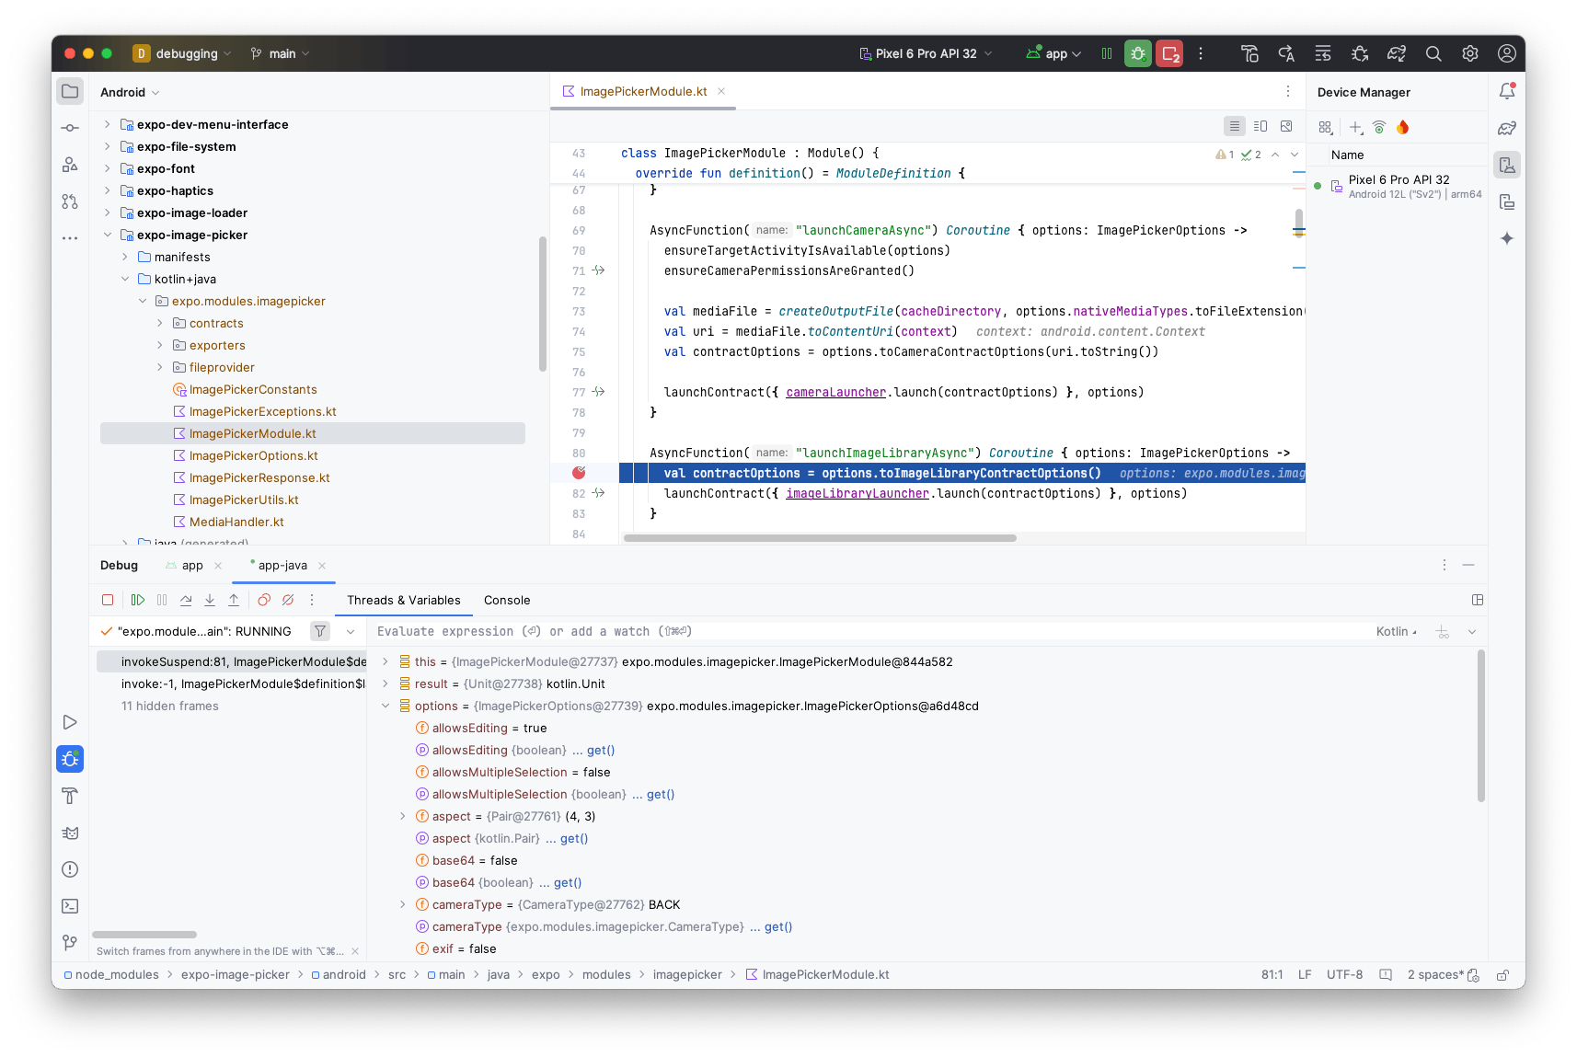Stop the current debug session

108,600
